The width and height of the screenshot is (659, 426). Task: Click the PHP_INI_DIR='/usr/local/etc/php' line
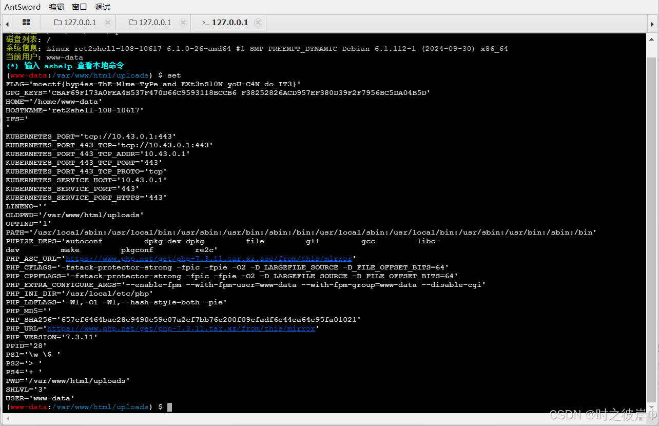click(x=80, y=294)
